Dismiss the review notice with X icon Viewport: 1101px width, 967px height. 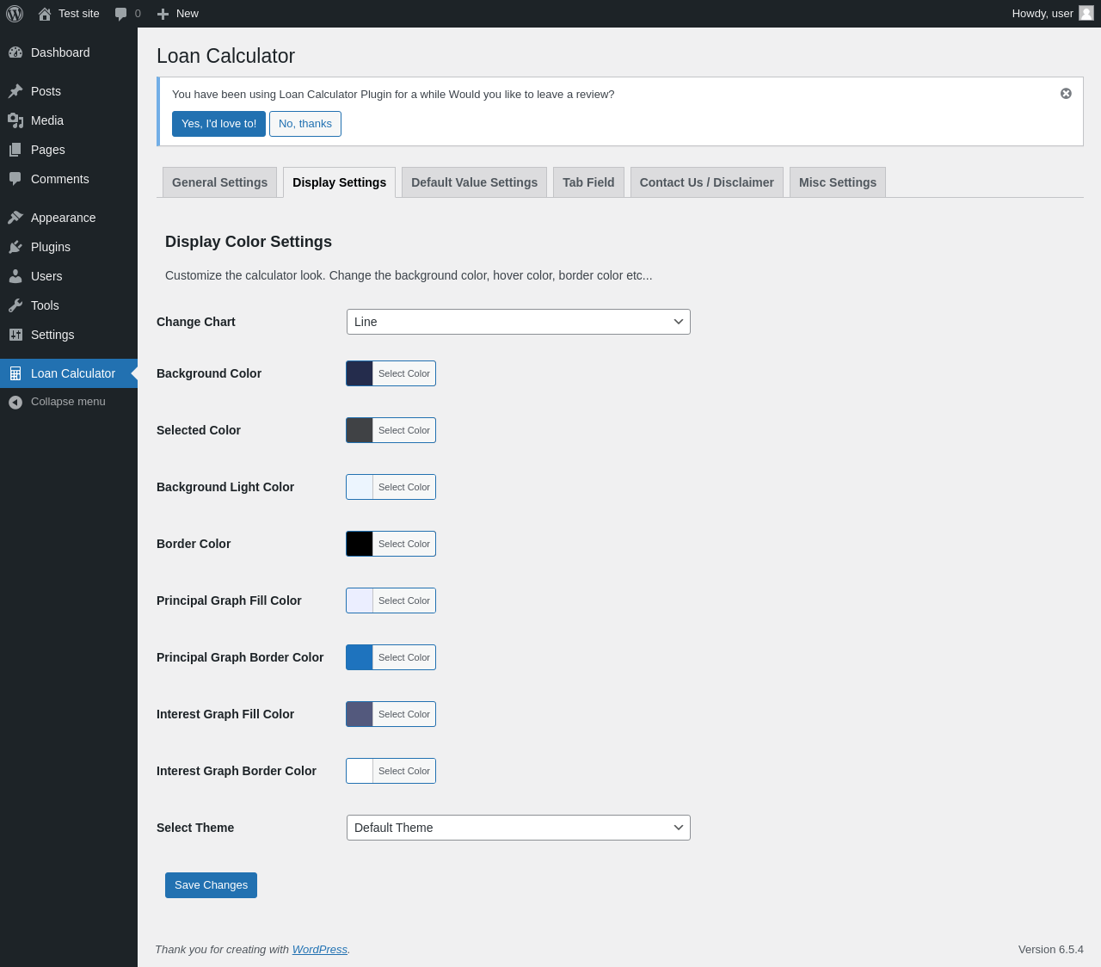(x=1066, y=94)
